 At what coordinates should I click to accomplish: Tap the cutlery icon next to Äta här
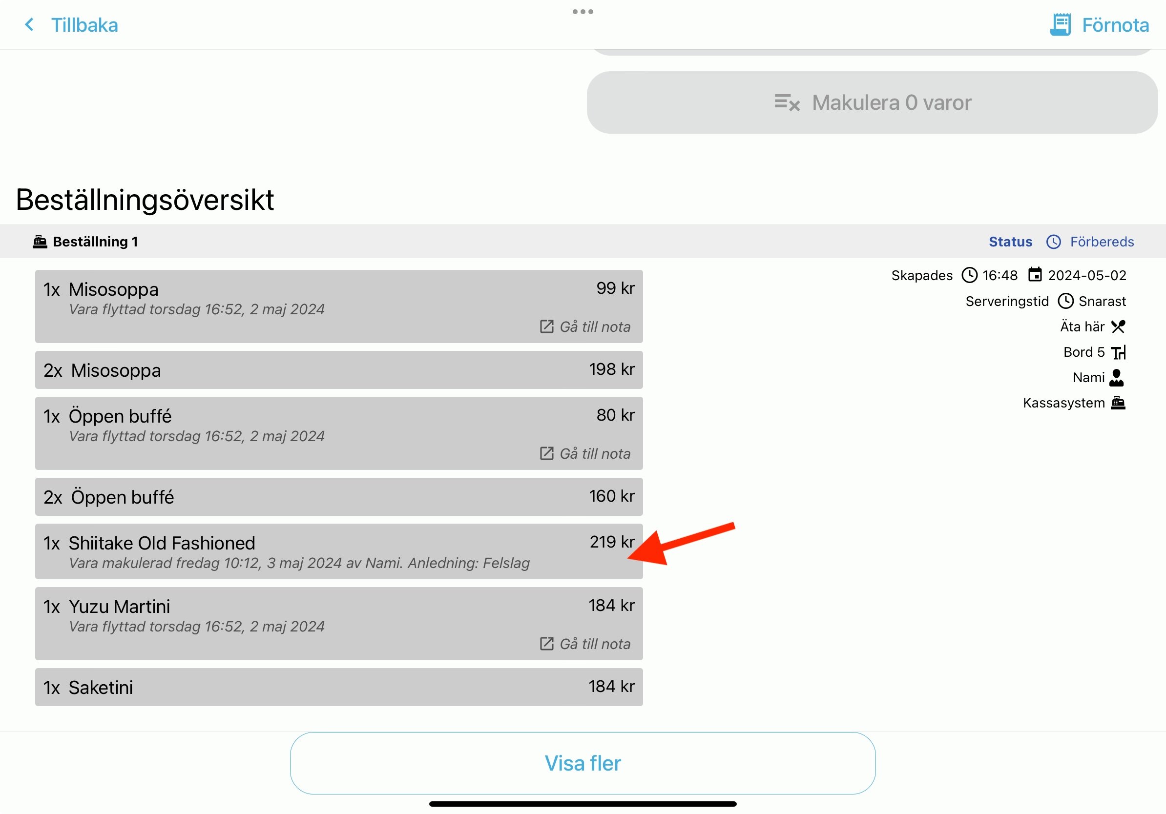click(x=1118, y=326)
